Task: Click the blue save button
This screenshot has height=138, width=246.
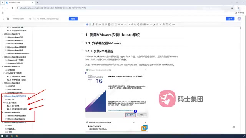Action: point(73,19)
